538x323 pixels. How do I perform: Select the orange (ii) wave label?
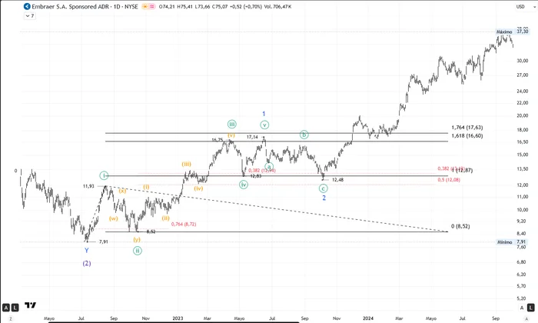166,218
